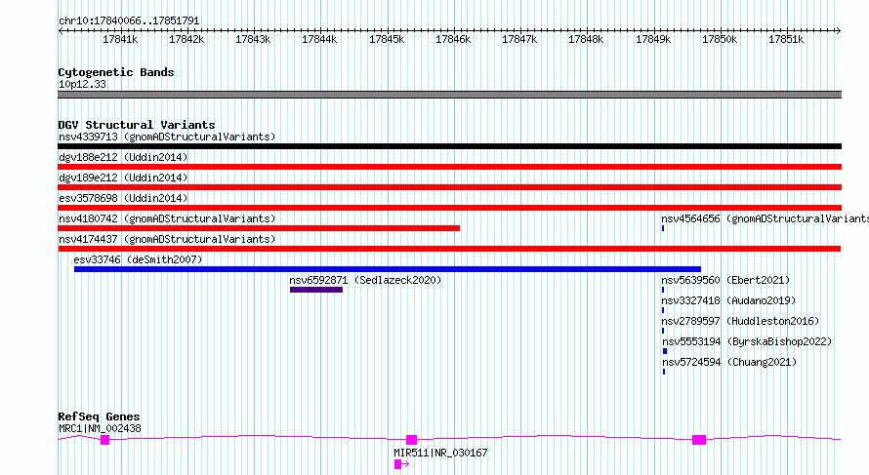Image resolution: width=869 pixels, height=475 pixels.
Task: Click the nsv5639560 small blue marker
Action: tap(663, 290)
